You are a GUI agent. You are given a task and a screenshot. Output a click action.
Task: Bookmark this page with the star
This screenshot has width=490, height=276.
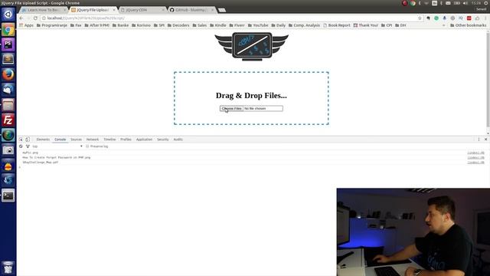[420, 18]
